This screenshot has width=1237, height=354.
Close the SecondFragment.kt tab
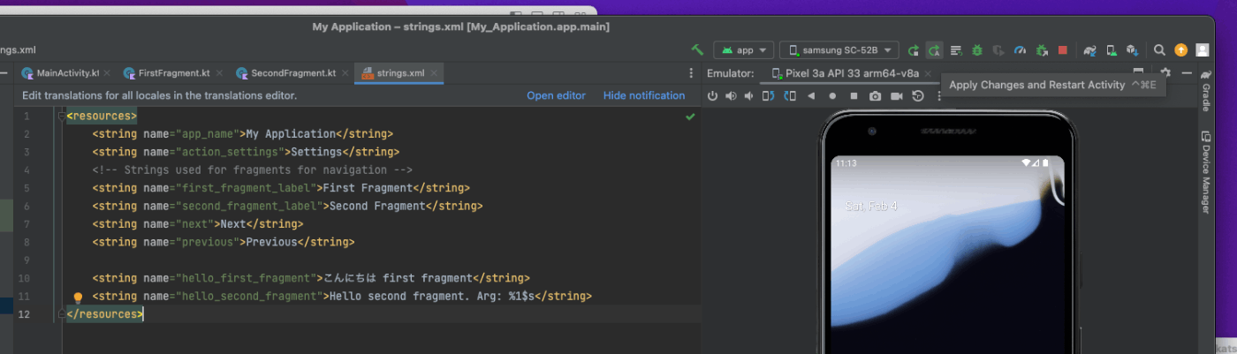(x=345, y=73)
